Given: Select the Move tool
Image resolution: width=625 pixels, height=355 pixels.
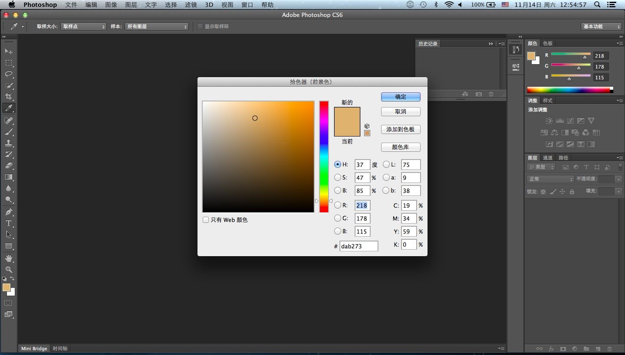Looking at the screenshot, I should (8, 52).
